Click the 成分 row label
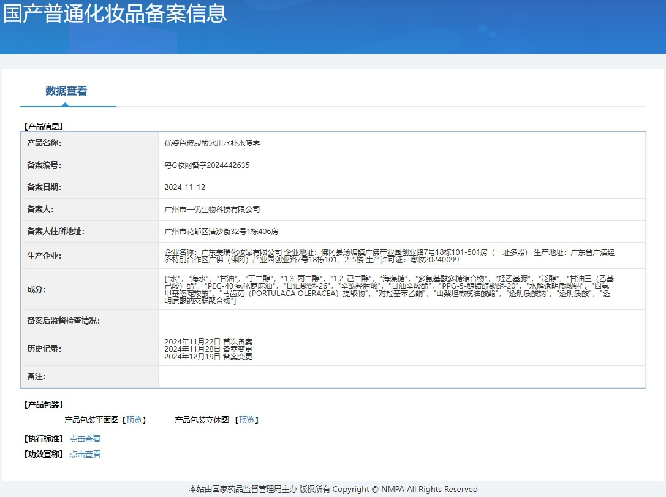 click(37, 289)
